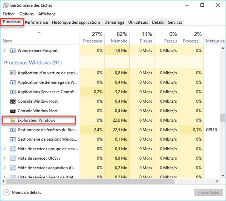Screen dimensions: 226x201
Task: Click the Gestionnaire de fenêtres du Bur... icon
Action: (13, 130)
